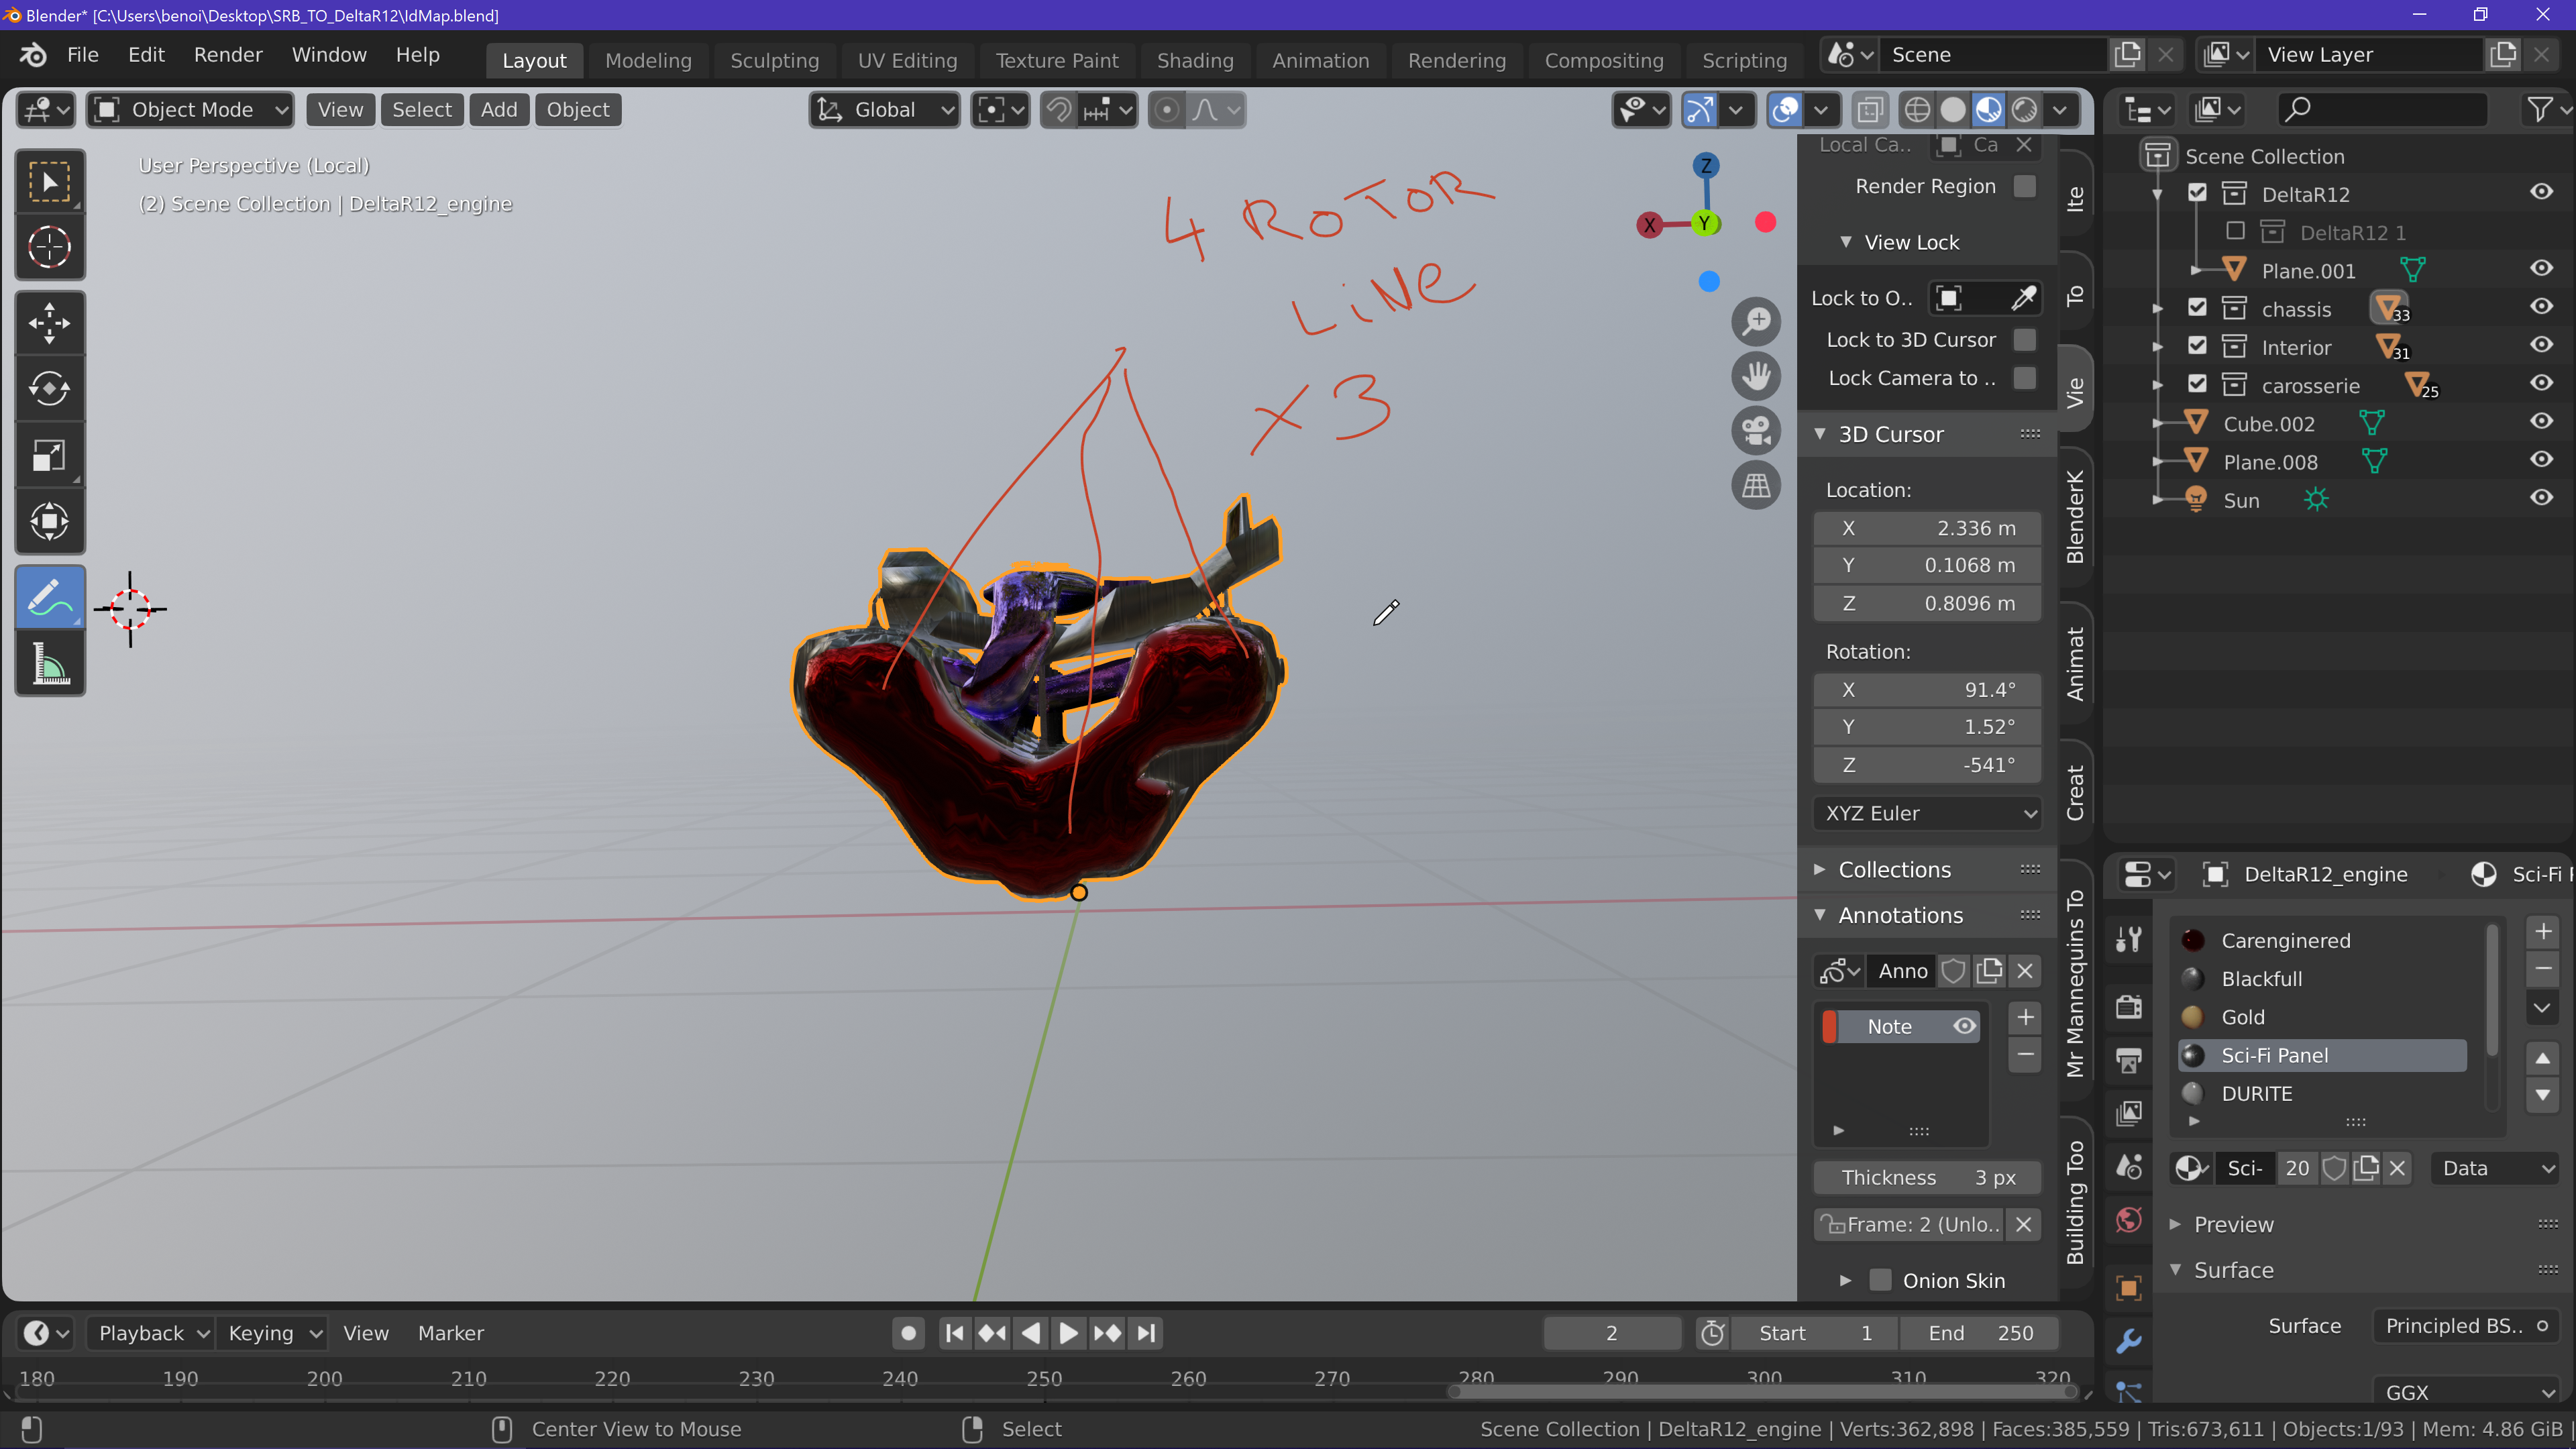The height and width of the screenshot is (1449, 2576).
Task: Click the Note layer red color swatch
Action: coord(1830,1027)
